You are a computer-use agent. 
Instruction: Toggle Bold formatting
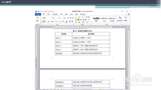click(44, 21)
